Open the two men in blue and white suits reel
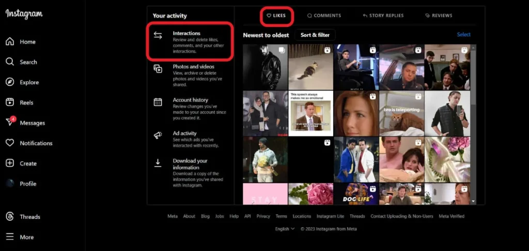 pyautogui.click(x=356, y=160)
